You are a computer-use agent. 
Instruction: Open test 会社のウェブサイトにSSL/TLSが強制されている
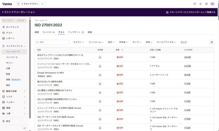(x=60, y=55)
